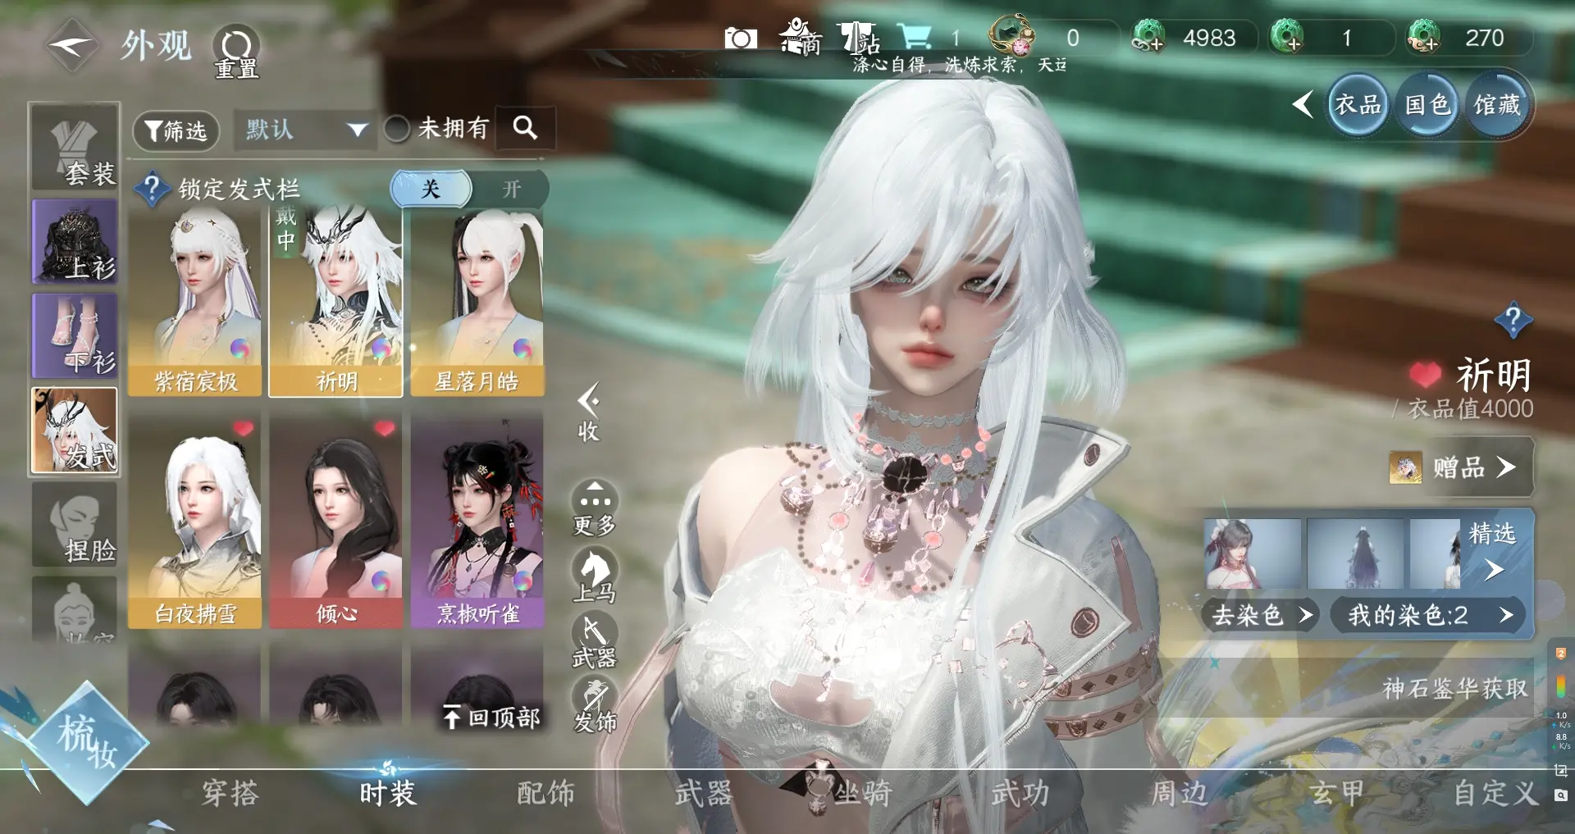Open the 捏脸 face customization category
This screenshot has width=1575, height=834.
click(x=75, y=525)
